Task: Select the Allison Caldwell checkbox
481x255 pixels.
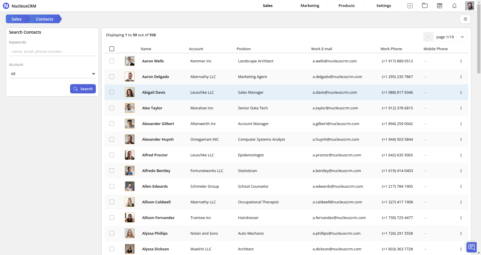Action: [x=112, y=202]
